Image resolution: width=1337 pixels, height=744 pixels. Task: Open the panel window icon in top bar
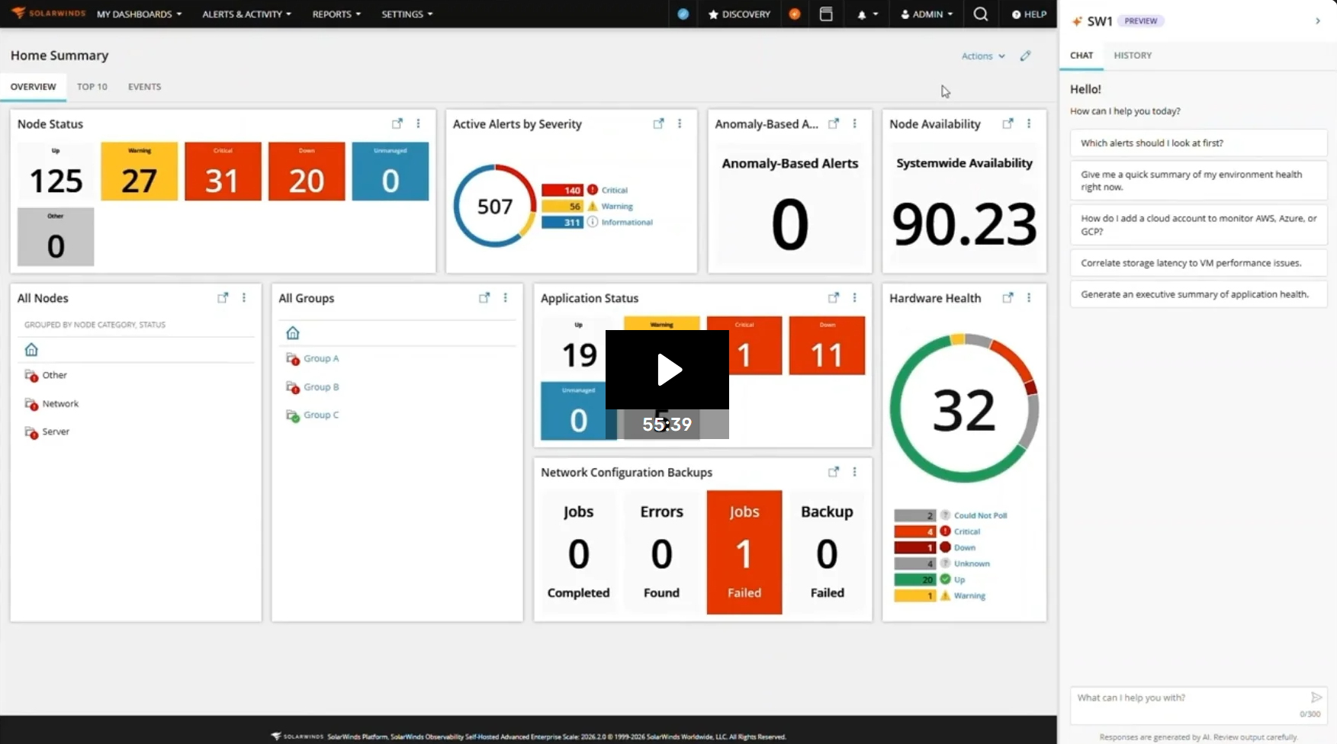click(x=826, y=14)
